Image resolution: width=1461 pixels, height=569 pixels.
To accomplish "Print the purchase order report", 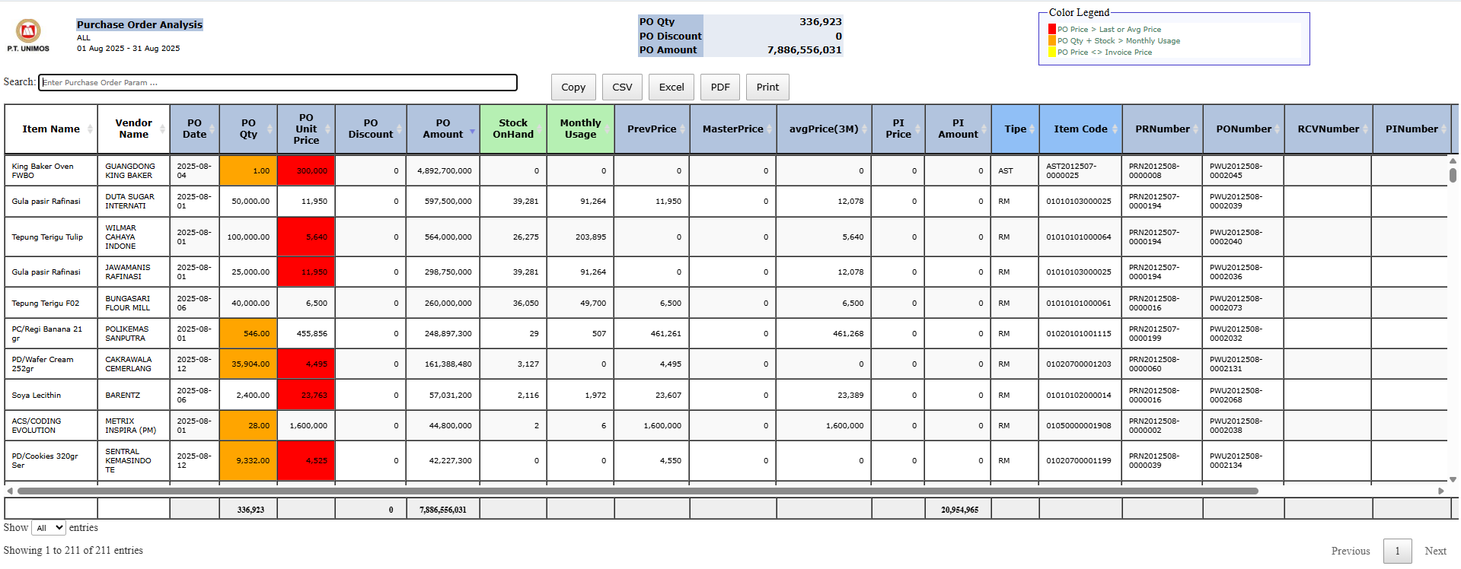I will (767, 87).
